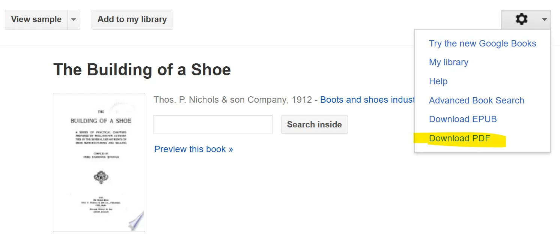Add this book to my library
Viewport: 560px width, 241px height.
point(132,19)
